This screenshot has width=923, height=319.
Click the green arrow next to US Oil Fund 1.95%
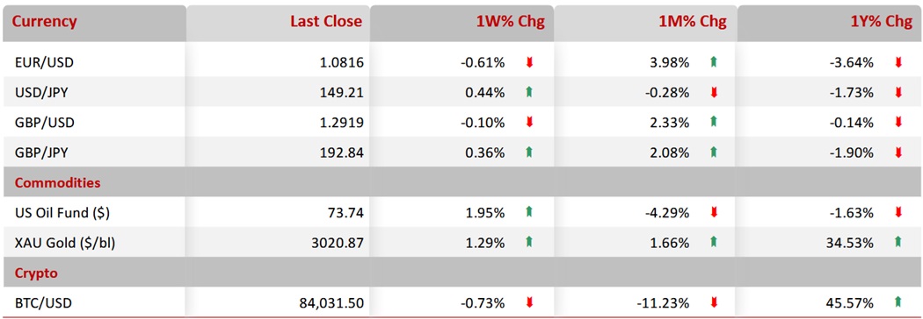click(529, 213)
